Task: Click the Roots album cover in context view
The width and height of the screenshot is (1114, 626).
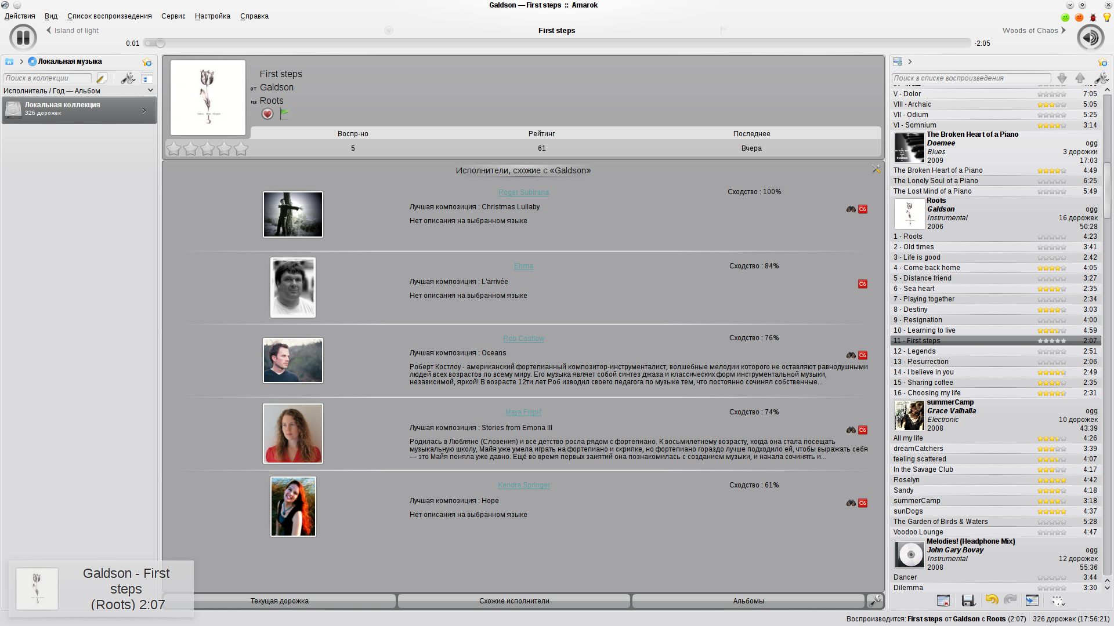Action: pos(208,98)
